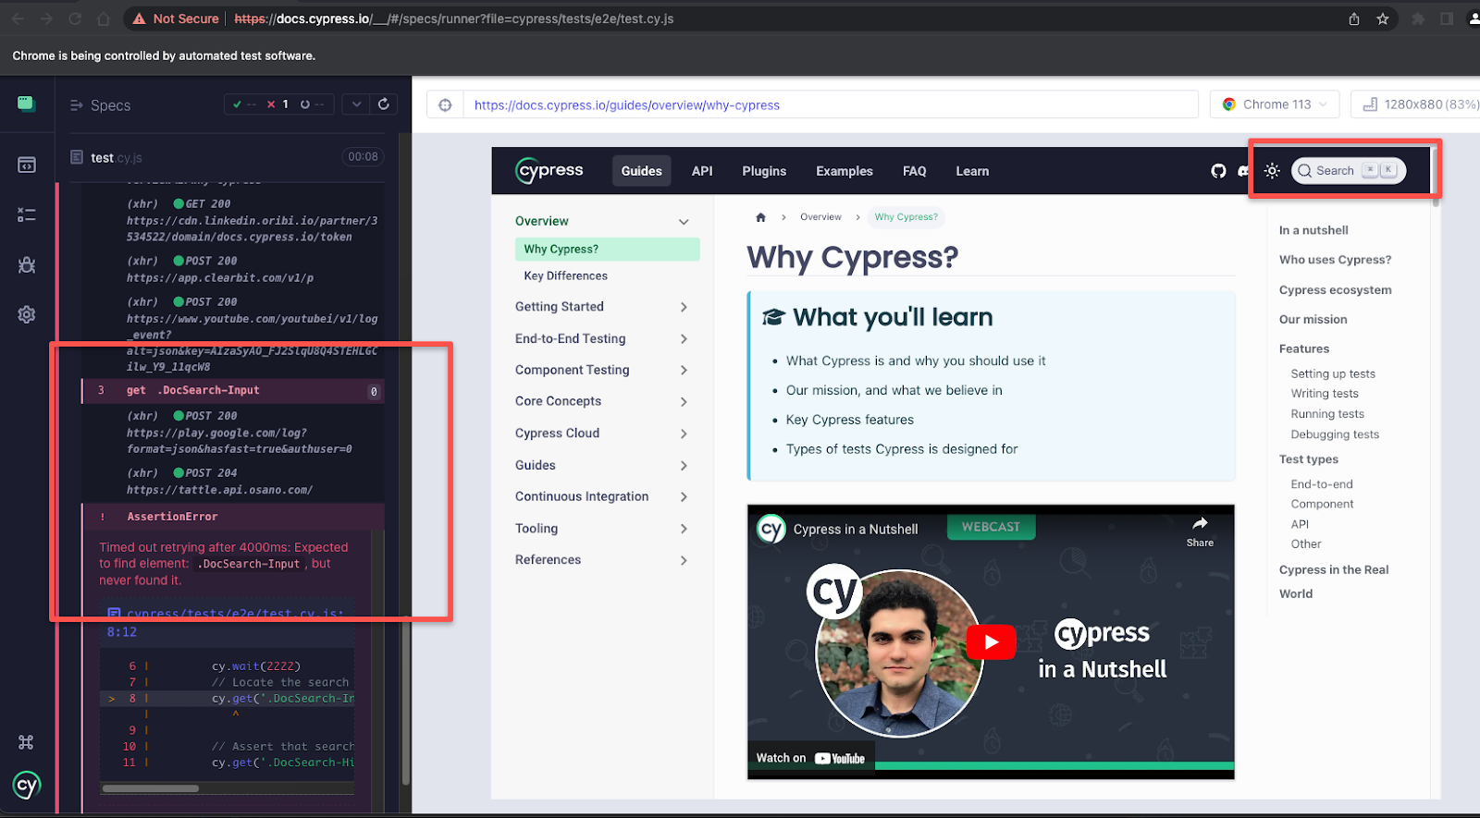Expand the Core Concepts section
The width and height of the screenshot is (1480, 818).
(601, 401)
